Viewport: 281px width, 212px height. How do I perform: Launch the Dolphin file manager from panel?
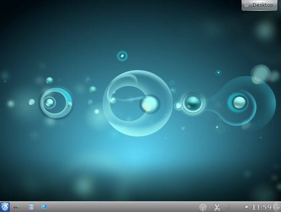click(x=31, y=207)
